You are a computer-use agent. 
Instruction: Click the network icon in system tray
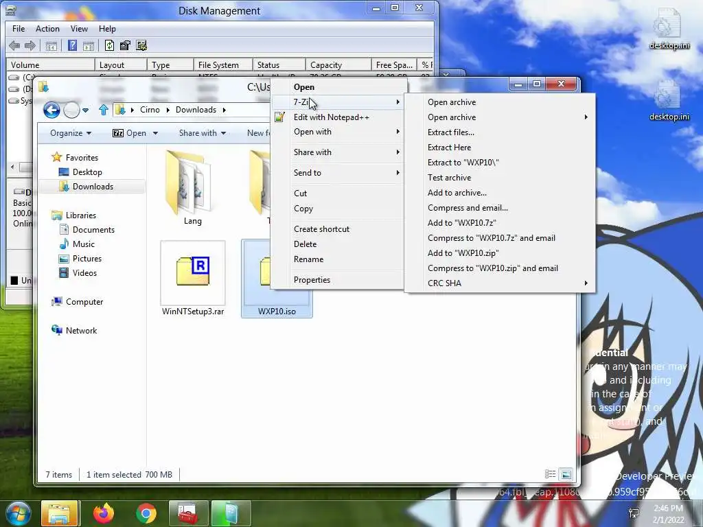click(x=634, y=513)
